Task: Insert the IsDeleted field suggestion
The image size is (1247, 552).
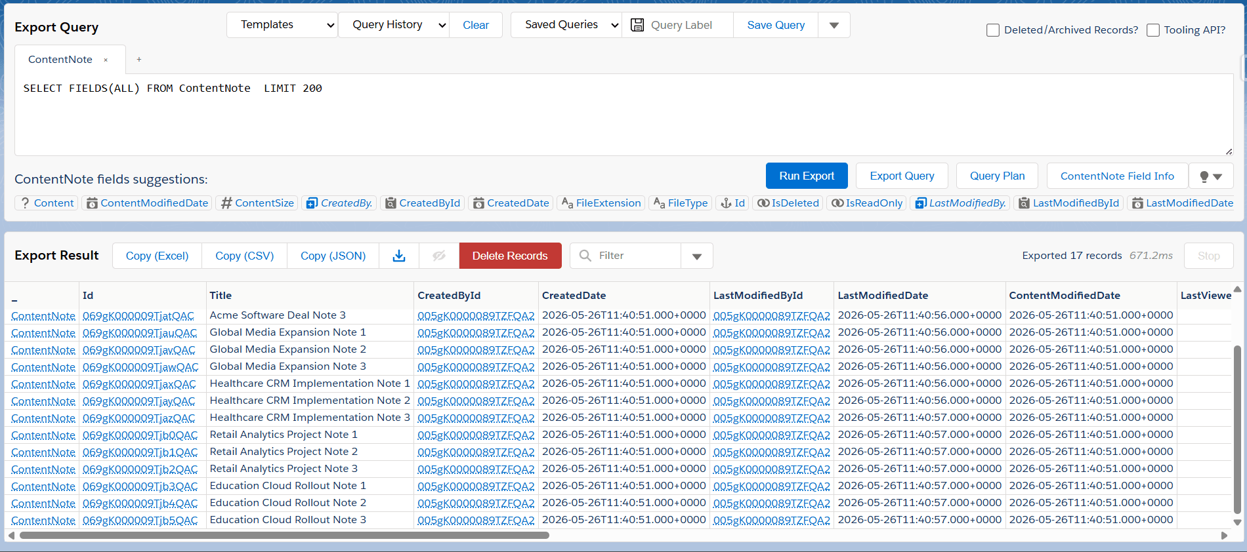Action: coord(788,203)
